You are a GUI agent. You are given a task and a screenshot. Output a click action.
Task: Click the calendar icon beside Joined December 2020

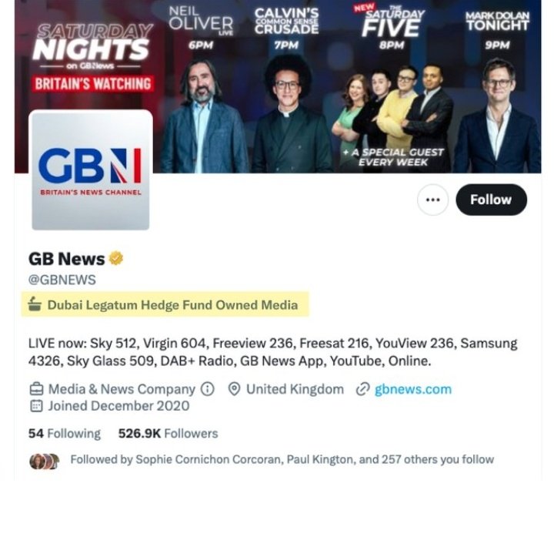click(x=36, y=406)
